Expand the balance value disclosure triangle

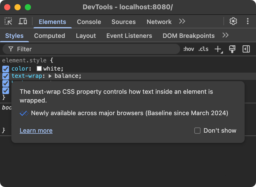(x=50, y=76)
